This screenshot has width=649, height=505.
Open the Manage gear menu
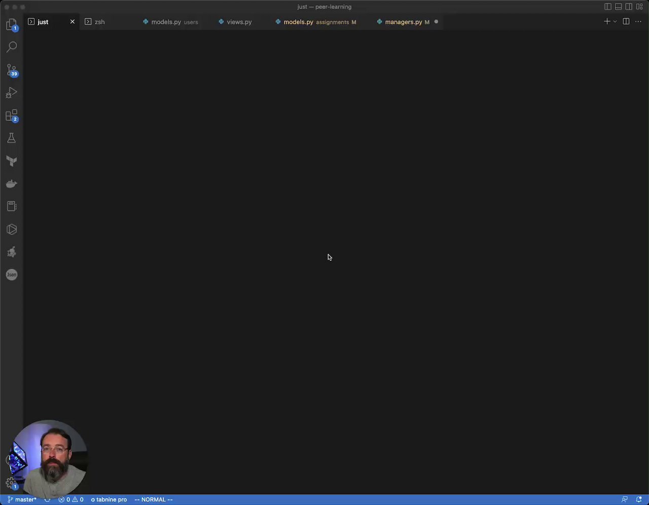tap(11, 483)
